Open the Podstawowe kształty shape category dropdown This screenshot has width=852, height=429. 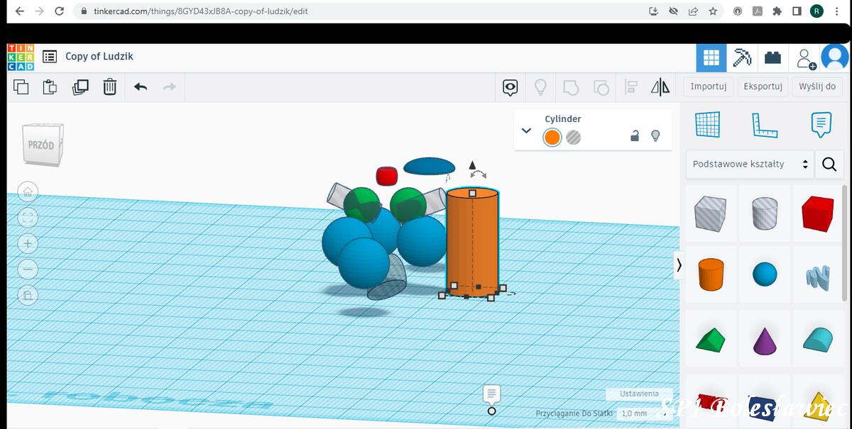click(749, 165)
